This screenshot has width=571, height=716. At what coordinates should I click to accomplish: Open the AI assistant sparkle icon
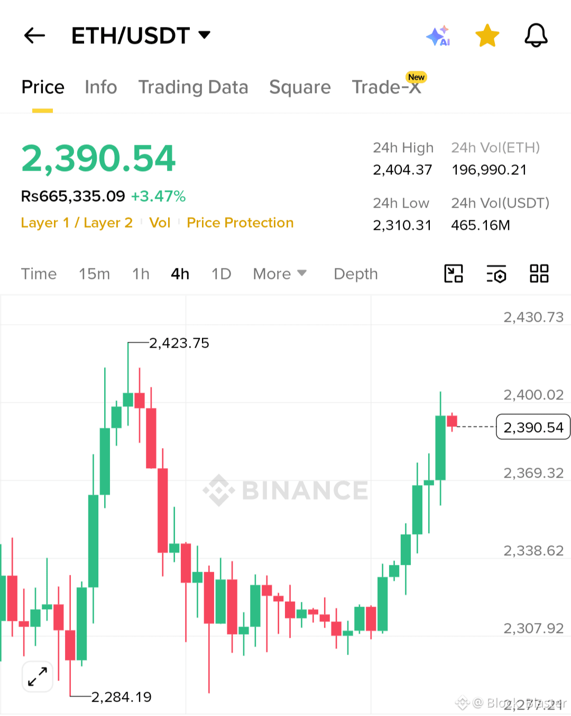click(x=438, y=35)
